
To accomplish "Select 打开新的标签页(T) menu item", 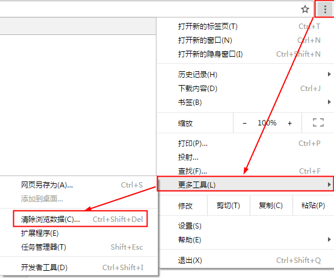I will pyautogui.click(x=246, y=27).
